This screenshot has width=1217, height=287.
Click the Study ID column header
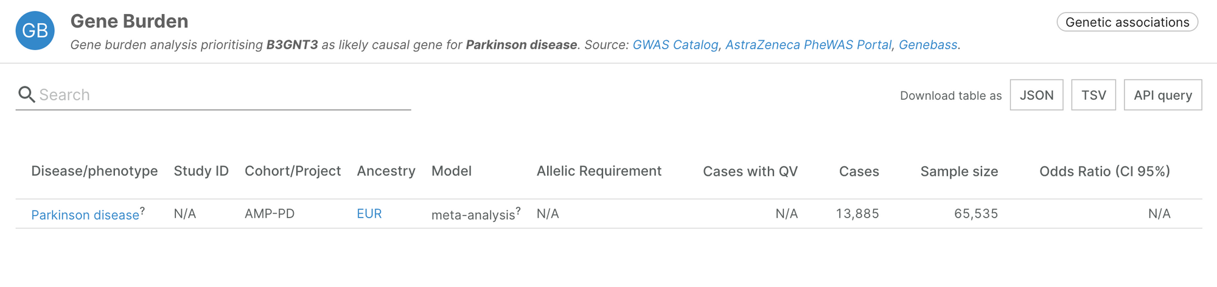(201, 171)
